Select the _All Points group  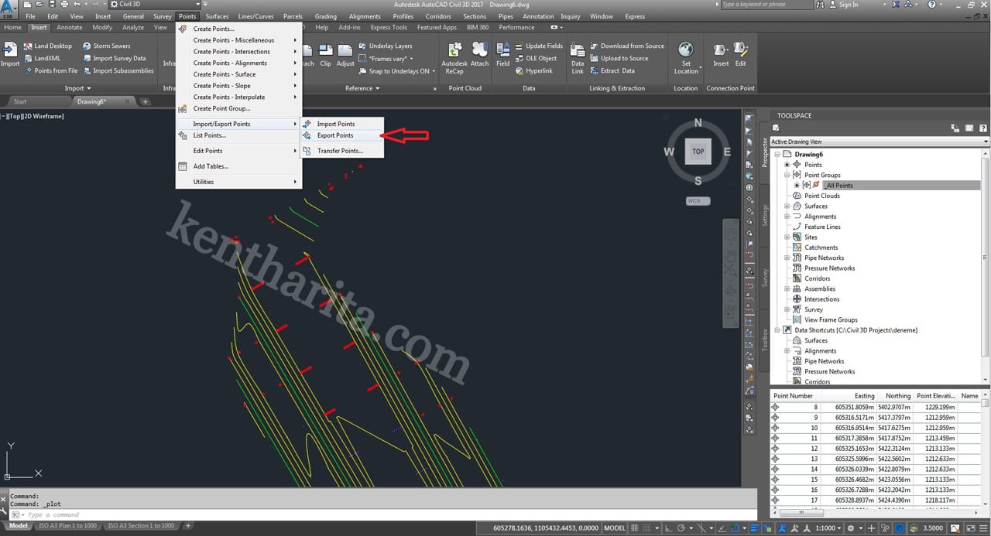tap(838, 186)
